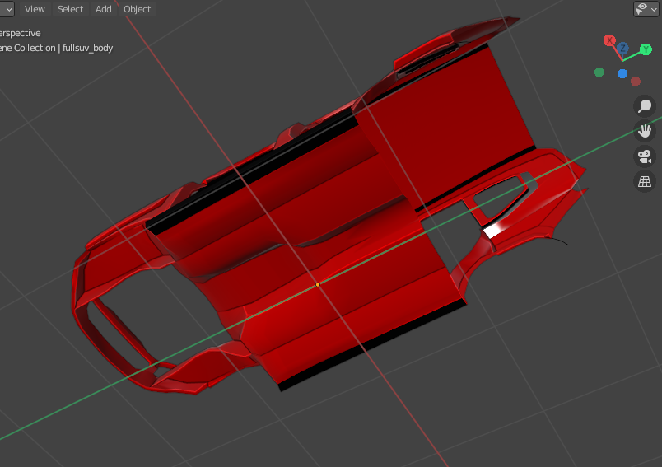Click the green Y axis on the navigation gizmo

(x=646, y=49)
